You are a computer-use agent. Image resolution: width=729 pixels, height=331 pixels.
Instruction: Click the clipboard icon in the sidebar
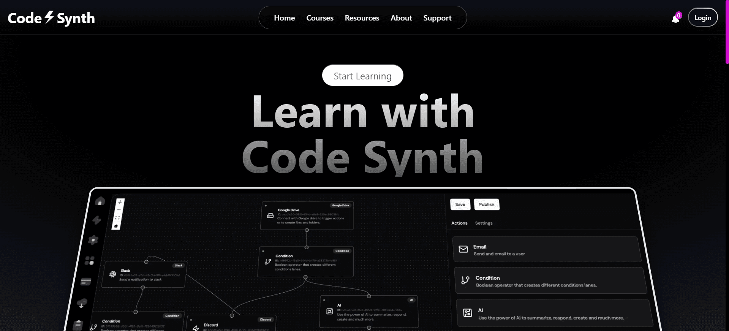pos(78,325)
